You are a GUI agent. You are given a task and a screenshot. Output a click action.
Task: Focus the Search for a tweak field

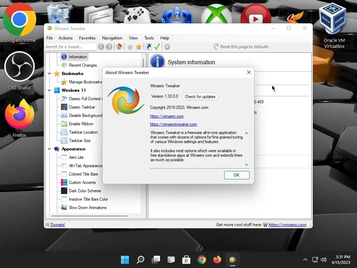click(x=70, y=47)
